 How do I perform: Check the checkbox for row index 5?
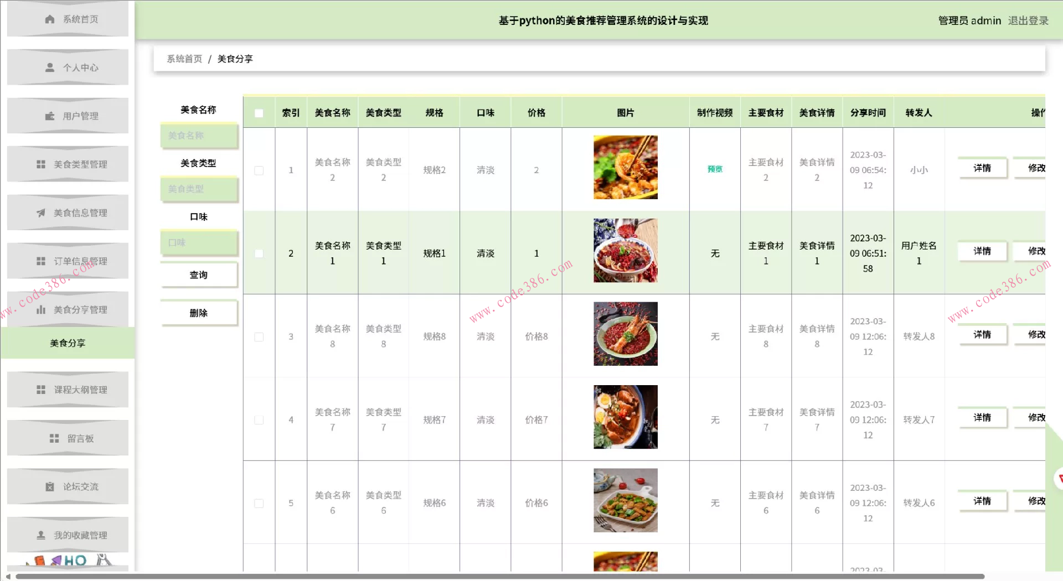pyautogui.click(x=259, y=504)
